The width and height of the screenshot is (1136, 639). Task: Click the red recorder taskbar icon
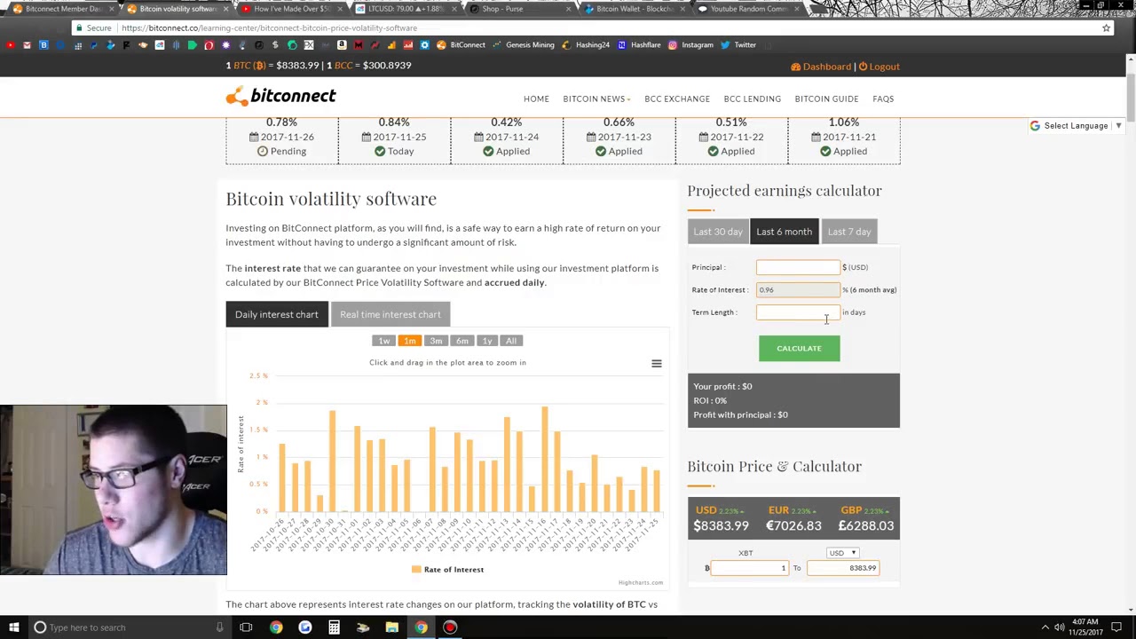450,627
